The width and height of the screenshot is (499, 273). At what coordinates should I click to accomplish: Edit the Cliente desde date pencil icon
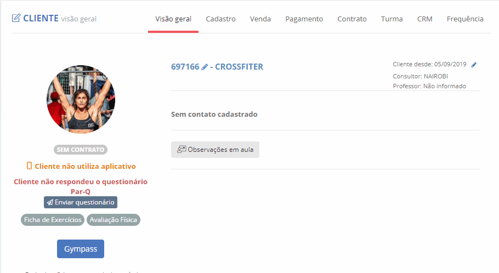474,65
